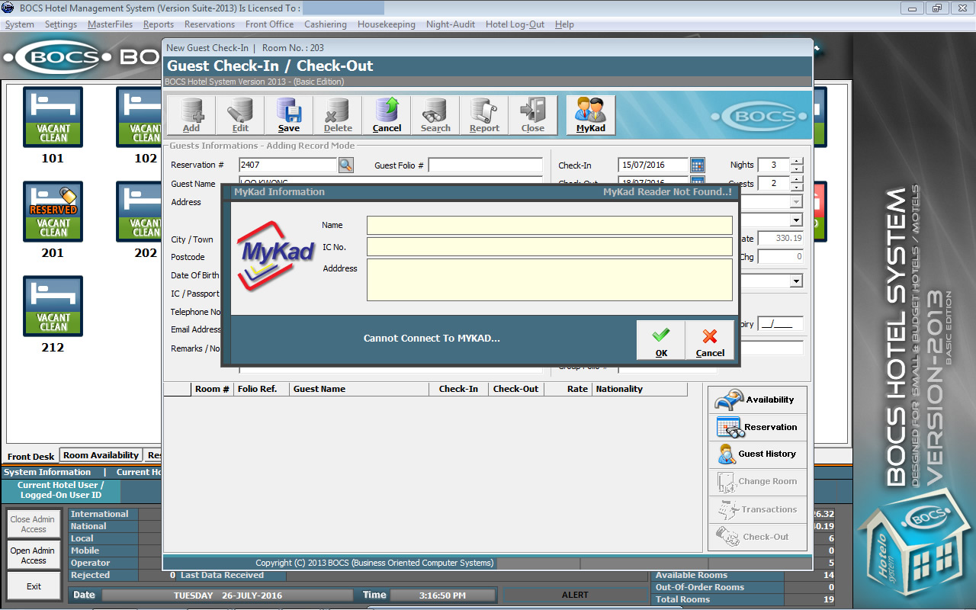Image resolution: width=976 pixels, height=610 pixels.
Task: Click the Reservation # input field
Action: coord(287,165)
